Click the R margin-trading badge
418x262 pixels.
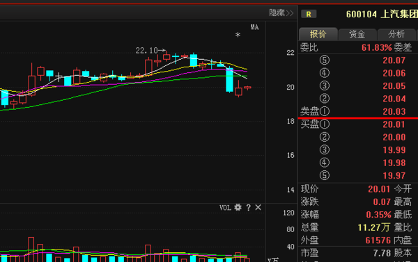309,14
